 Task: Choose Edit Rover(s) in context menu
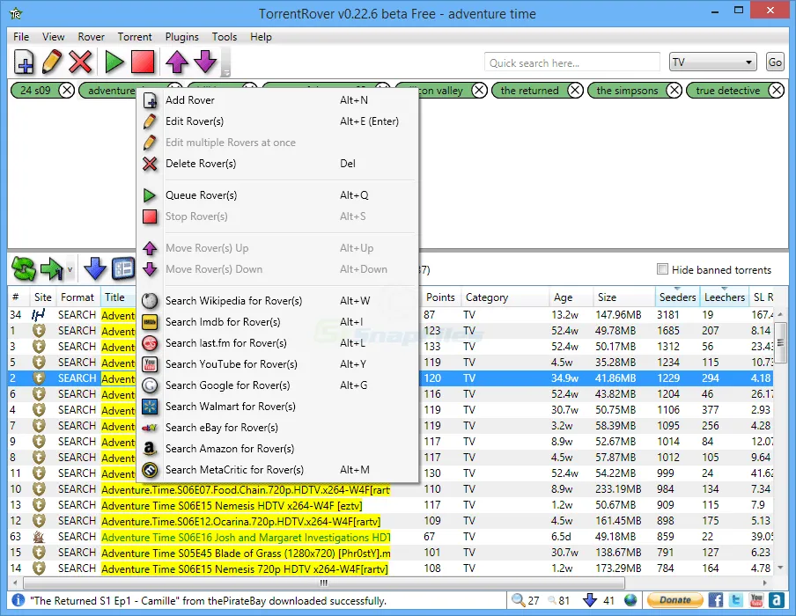277,121
